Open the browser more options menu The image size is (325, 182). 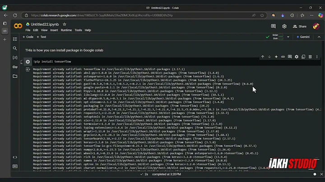[311, 15]
